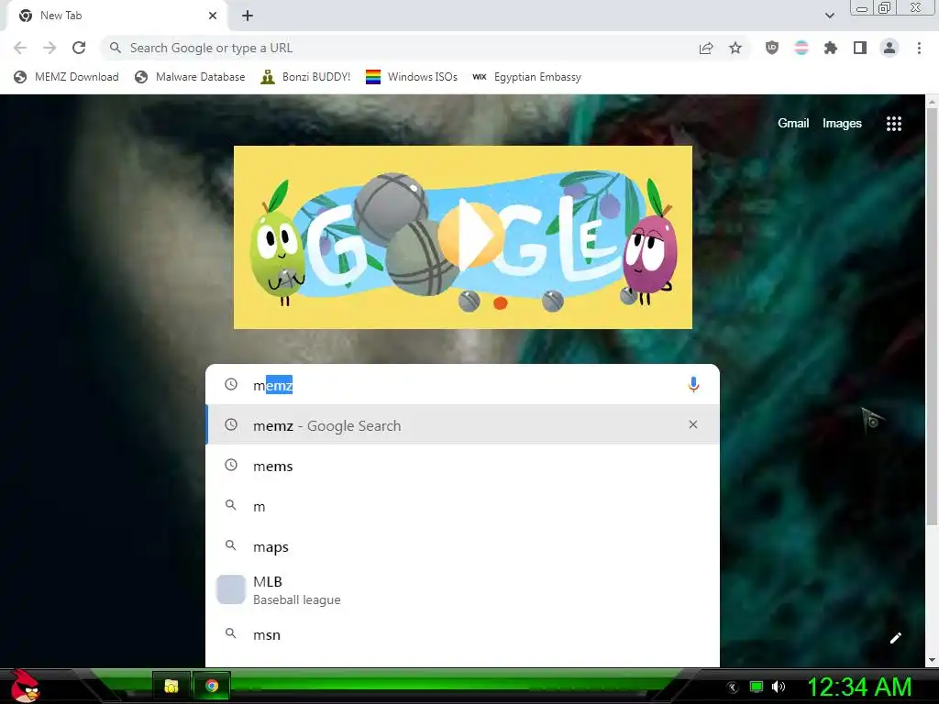939x704 pixels.
Task: Start voice search with the microphone
Action: click(693, 384)
